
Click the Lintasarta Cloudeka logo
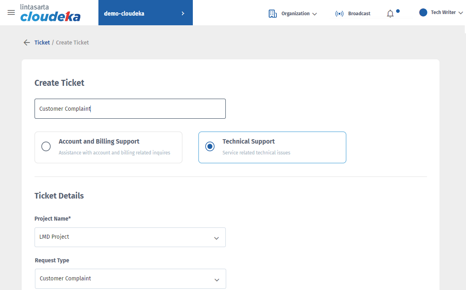point(50,13)
